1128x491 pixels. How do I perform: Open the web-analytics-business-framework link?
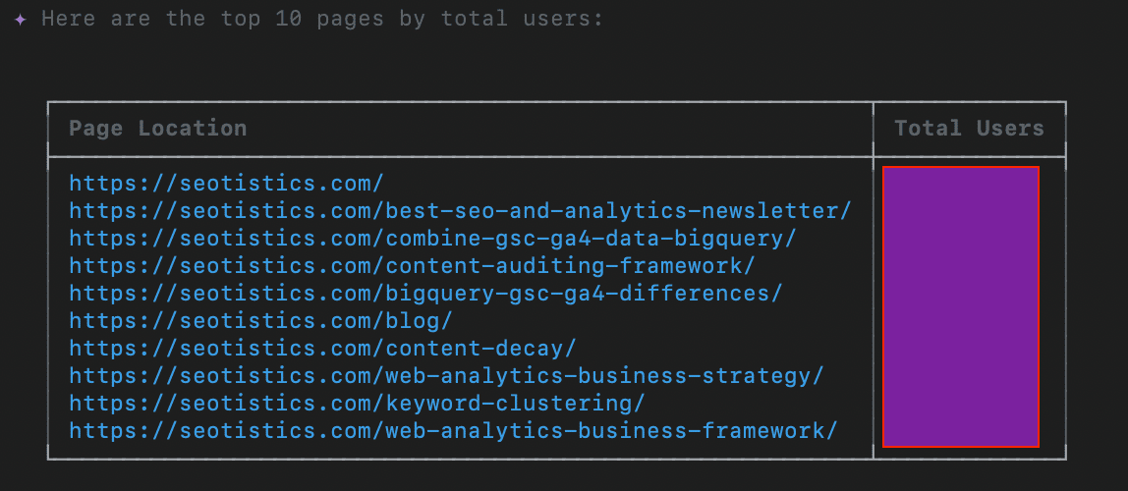click(453, 430)
